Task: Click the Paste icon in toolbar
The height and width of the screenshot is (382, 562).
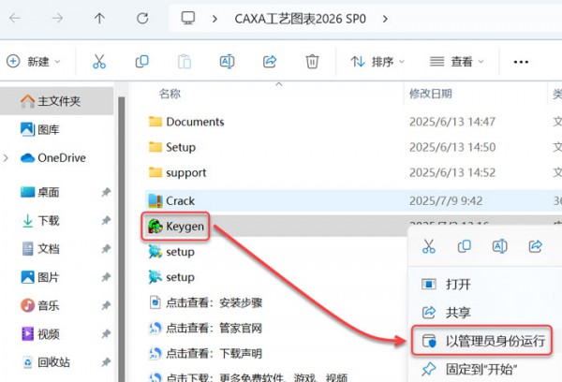Action: click(x=185, y=62)
